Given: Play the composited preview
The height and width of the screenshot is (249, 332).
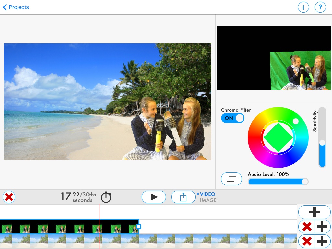Looking at the screenshot, I should point(154,197).
